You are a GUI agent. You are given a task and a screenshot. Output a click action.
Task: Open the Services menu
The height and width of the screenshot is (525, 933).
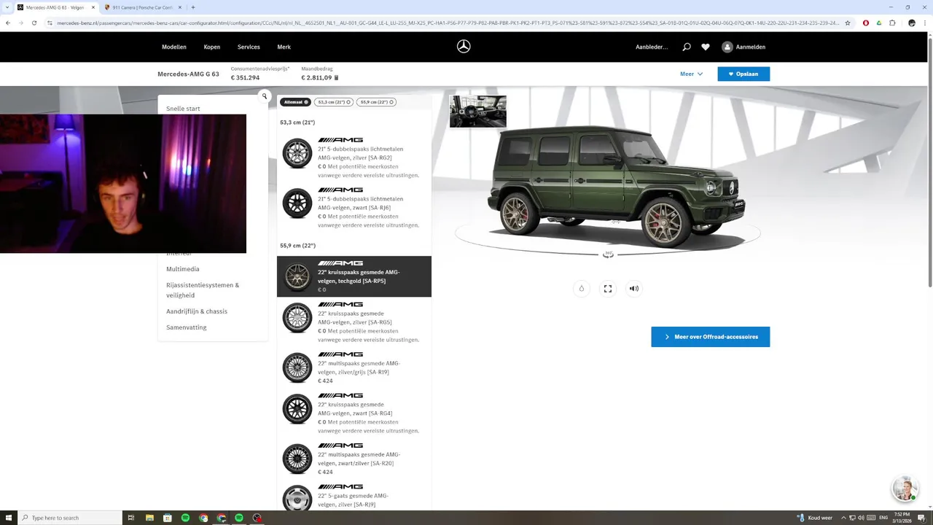(249, 47)
